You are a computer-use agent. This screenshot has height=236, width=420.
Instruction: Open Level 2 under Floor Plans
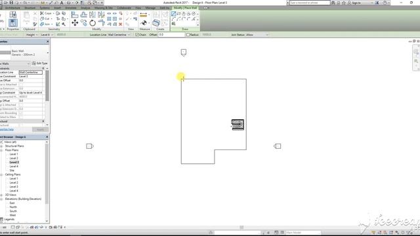pos(14,158)
